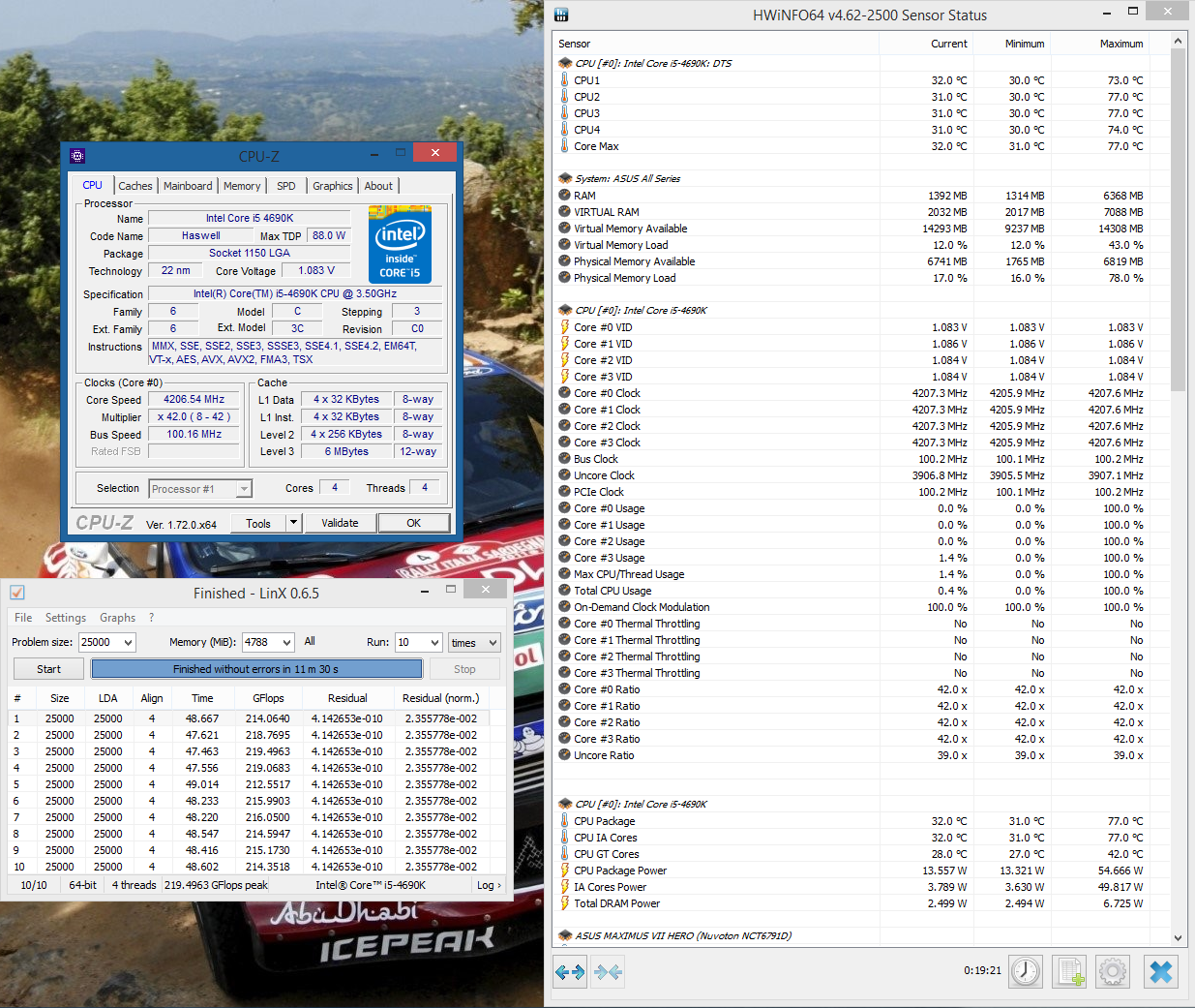
Task: Open the ? help menu in LinX
Action: [x=151, y=618]
